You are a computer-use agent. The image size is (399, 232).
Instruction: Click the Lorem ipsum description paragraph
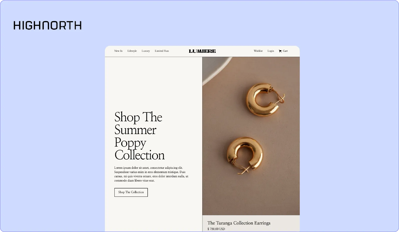tap(151, 174)
